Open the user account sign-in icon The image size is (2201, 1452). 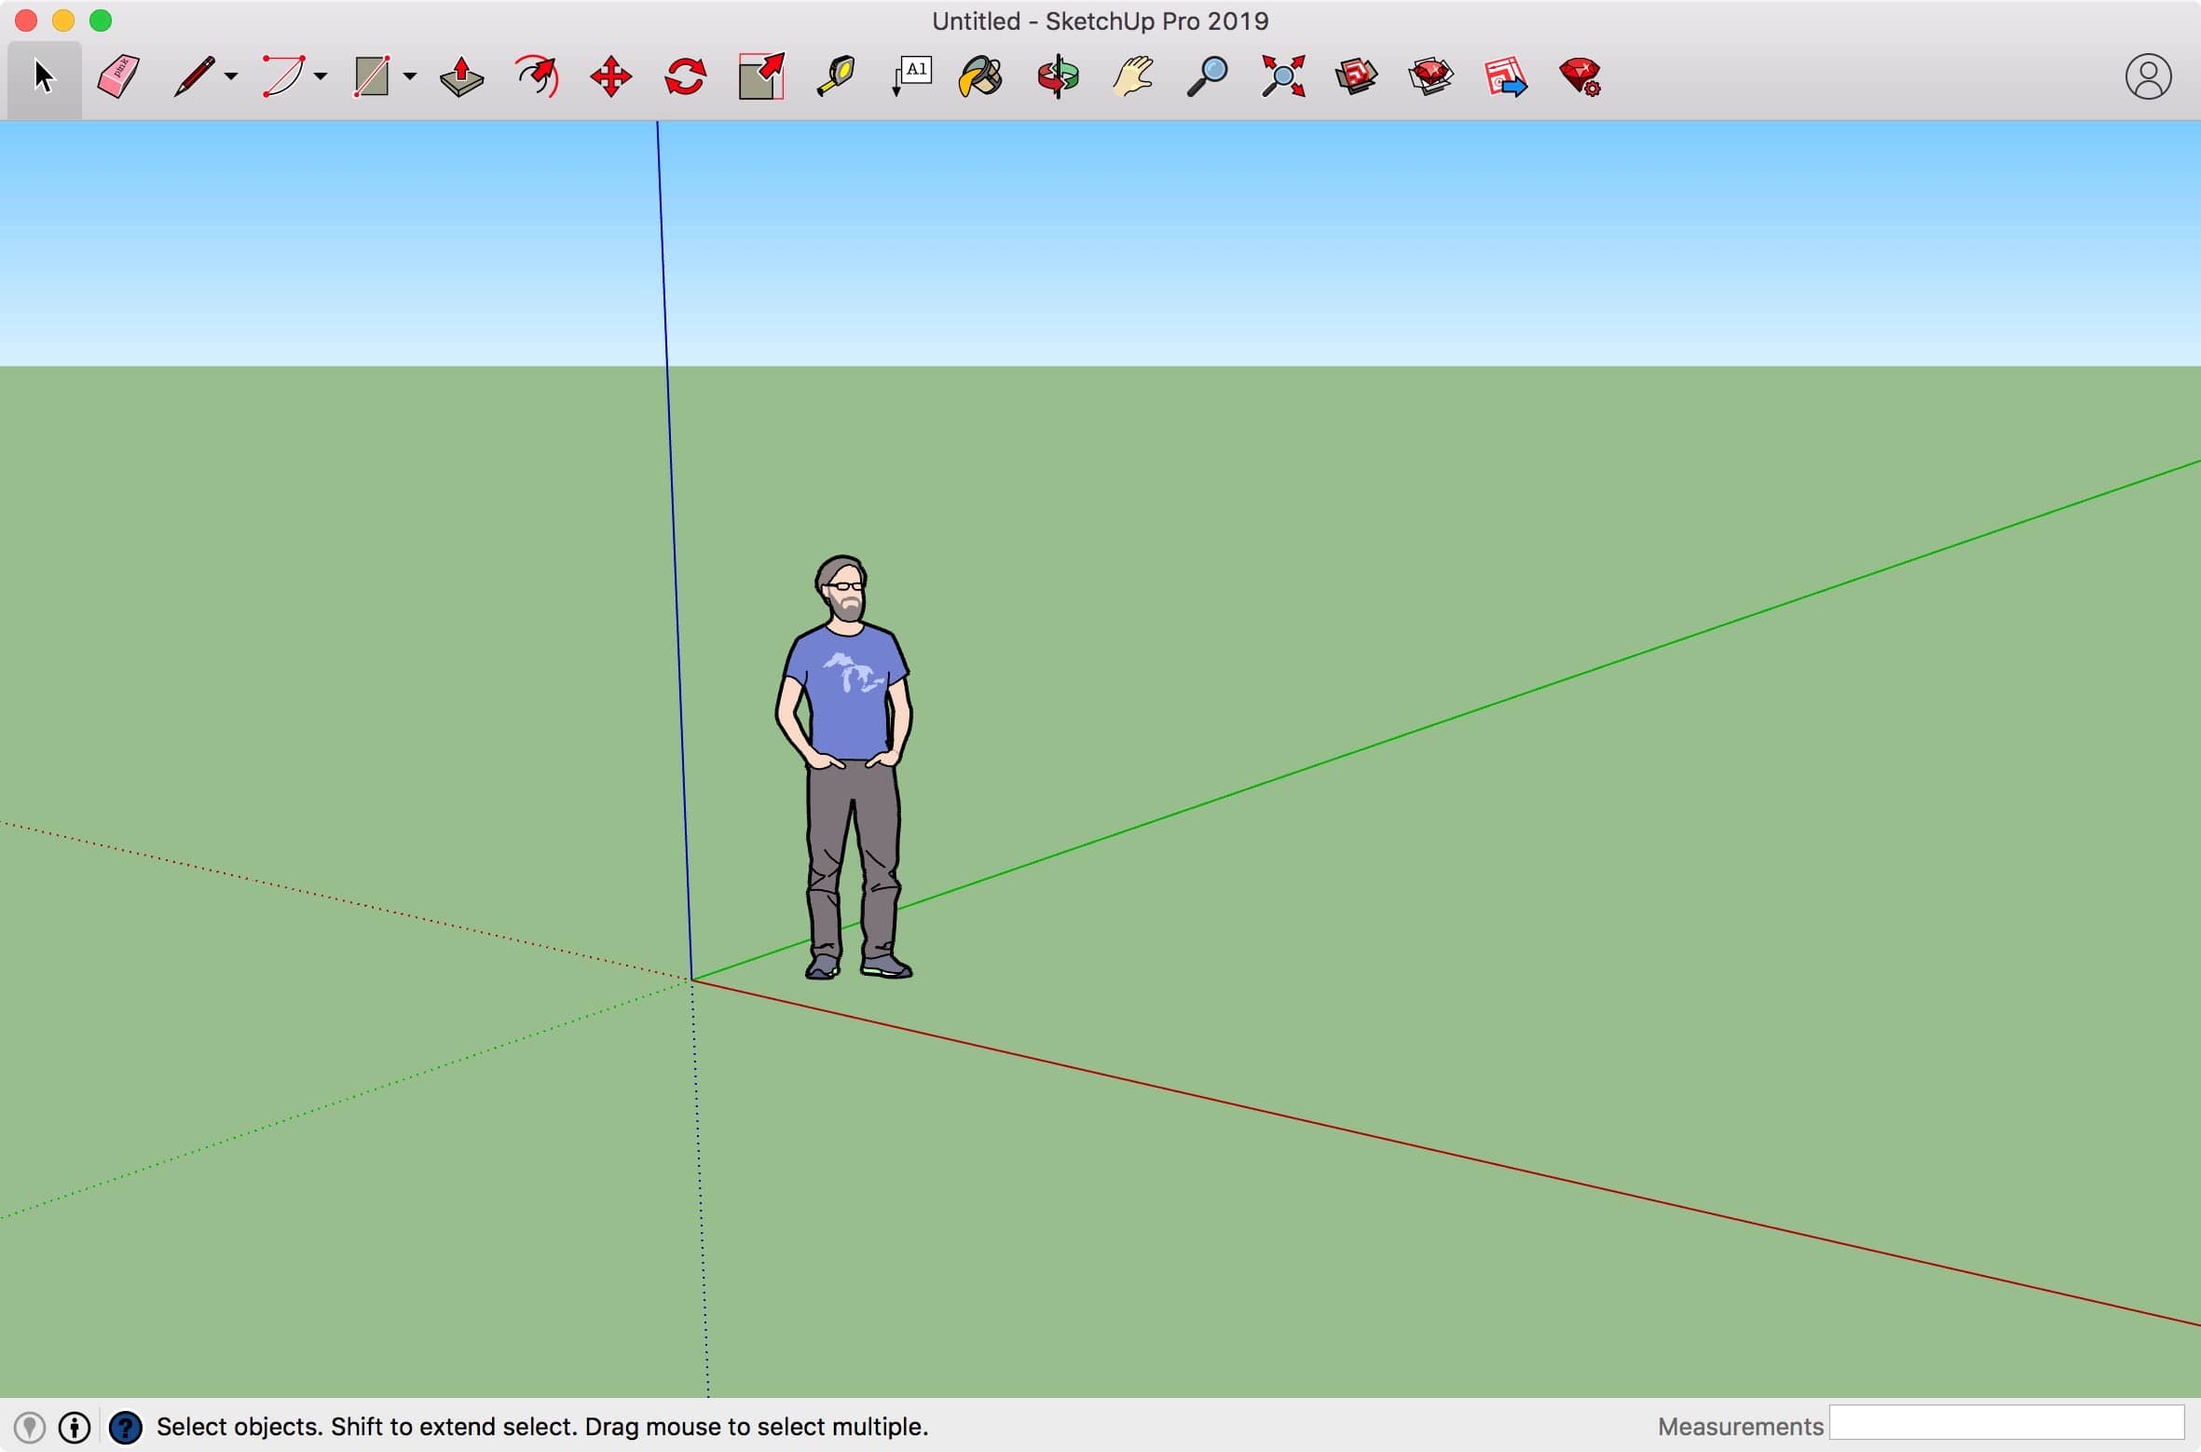point(2148,76)
